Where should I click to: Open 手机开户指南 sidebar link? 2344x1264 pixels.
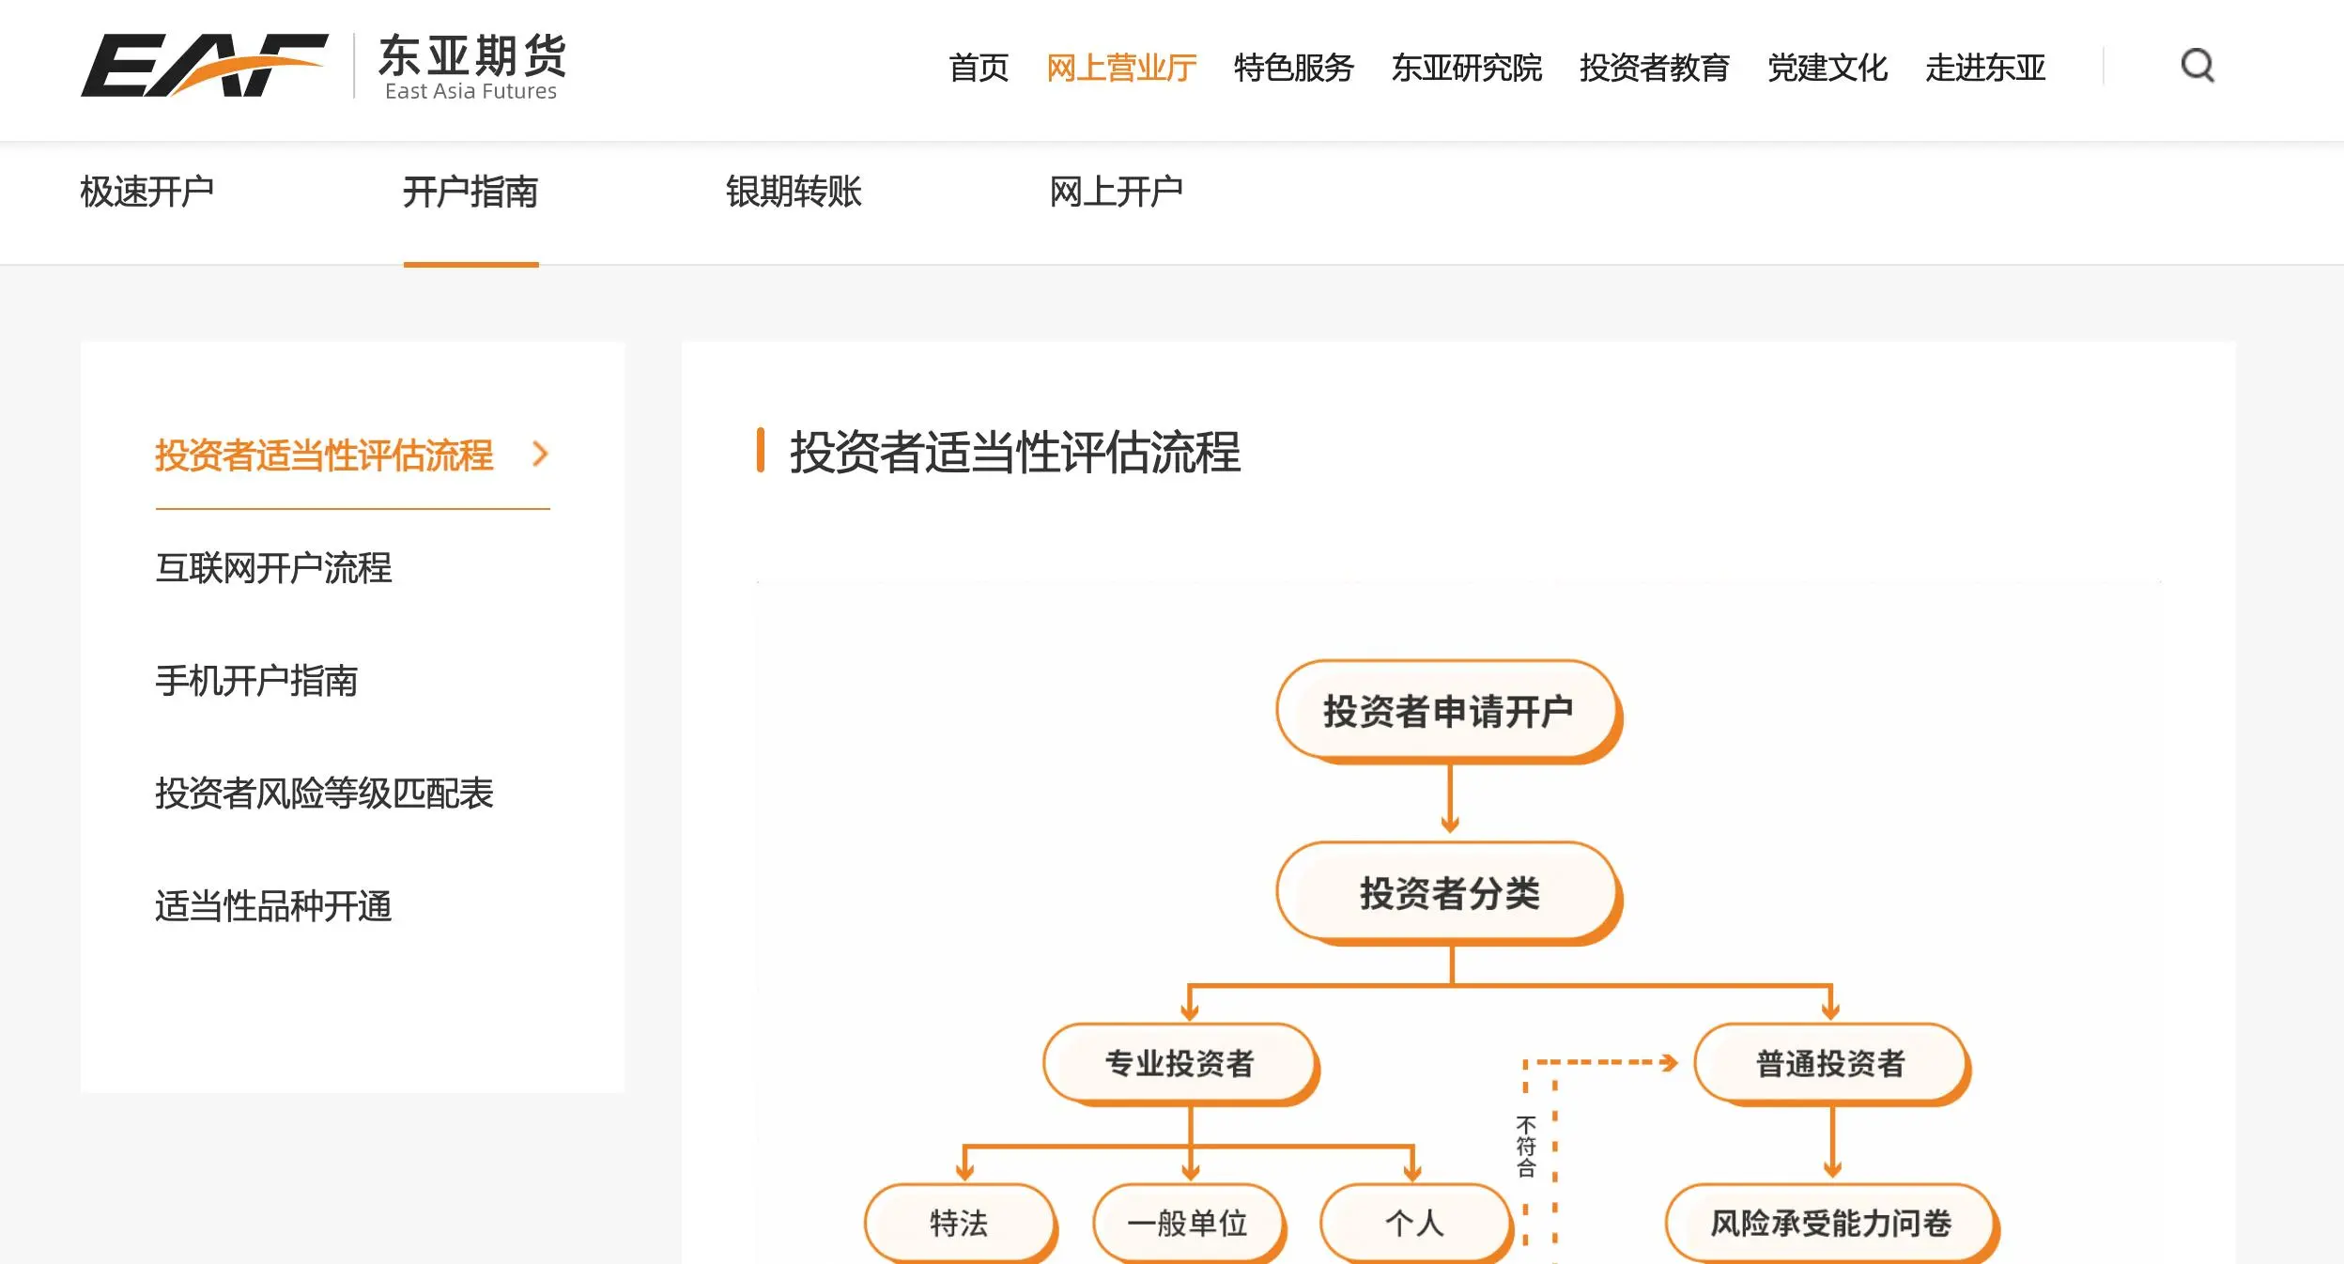[256, 681]
